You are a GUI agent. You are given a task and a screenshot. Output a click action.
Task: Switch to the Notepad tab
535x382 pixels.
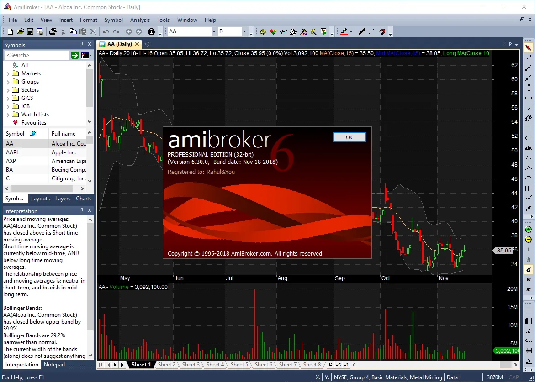54,365
